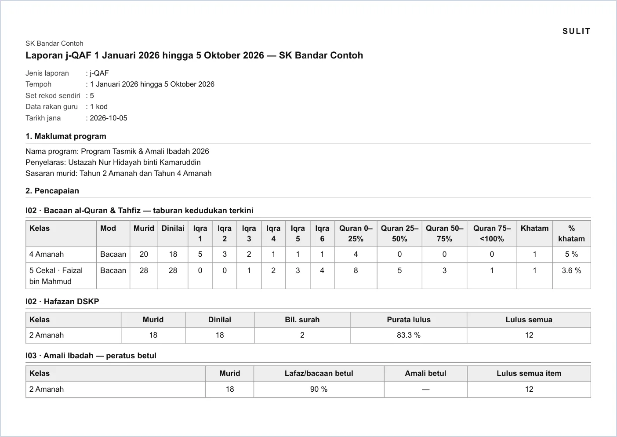
Task: Click the Penyelaras name line
Action: [x=113, y=162]
